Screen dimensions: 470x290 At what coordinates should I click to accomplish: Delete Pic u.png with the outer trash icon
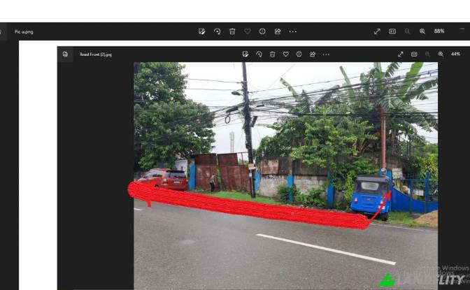(232, 31)
